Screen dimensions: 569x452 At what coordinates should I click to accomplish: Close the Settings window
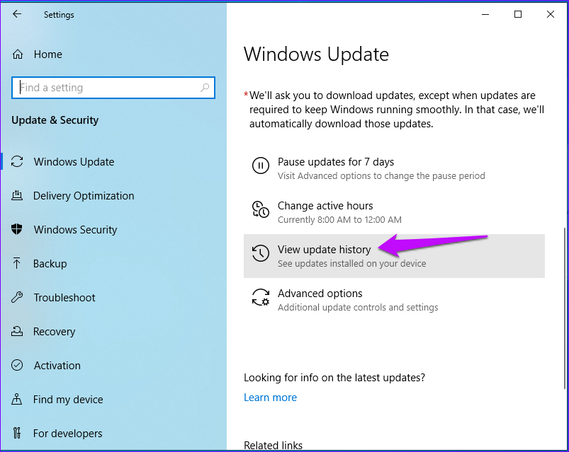[x=550, y=14]
